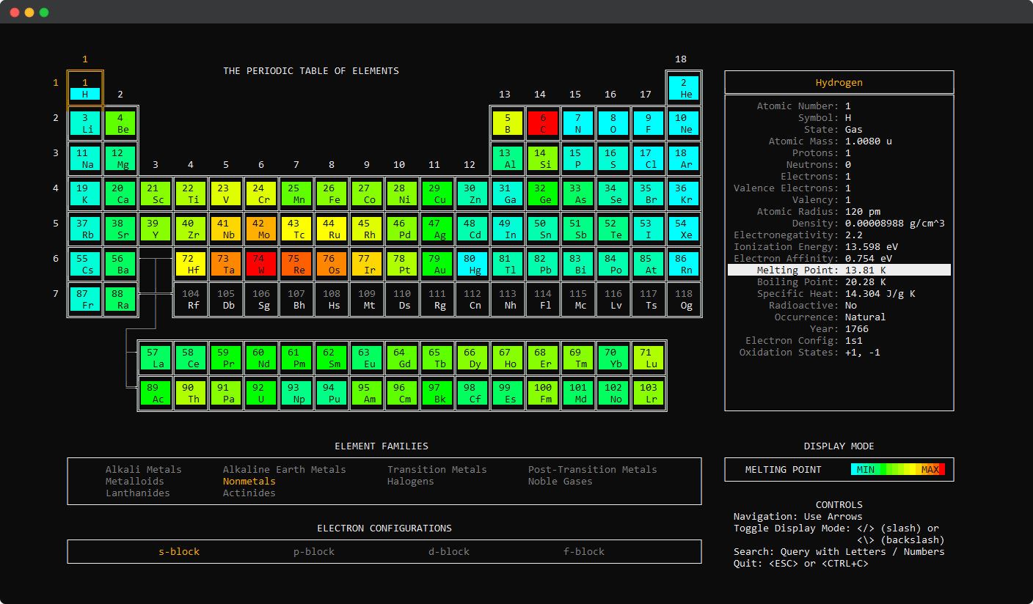Select the Plutonium (Pu) cell
The height and width of the screenshot is (604, 1033).
coord(332,393)
